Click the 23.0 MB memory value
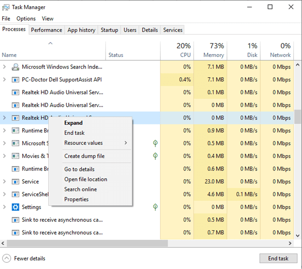Viewport: 302px width, 269px height. click(214, 182)
